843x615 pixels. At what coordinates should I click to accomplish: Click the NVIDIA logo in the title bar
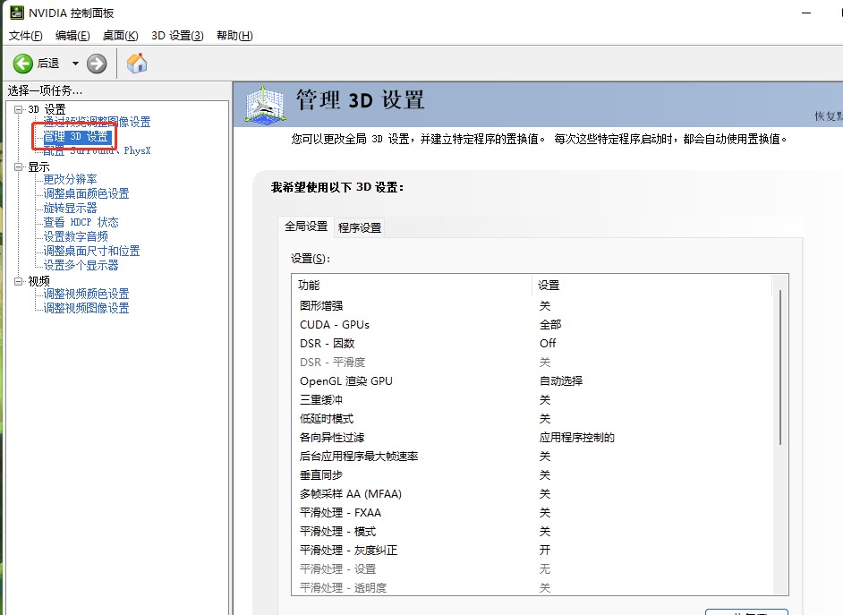tap(17, 13)
